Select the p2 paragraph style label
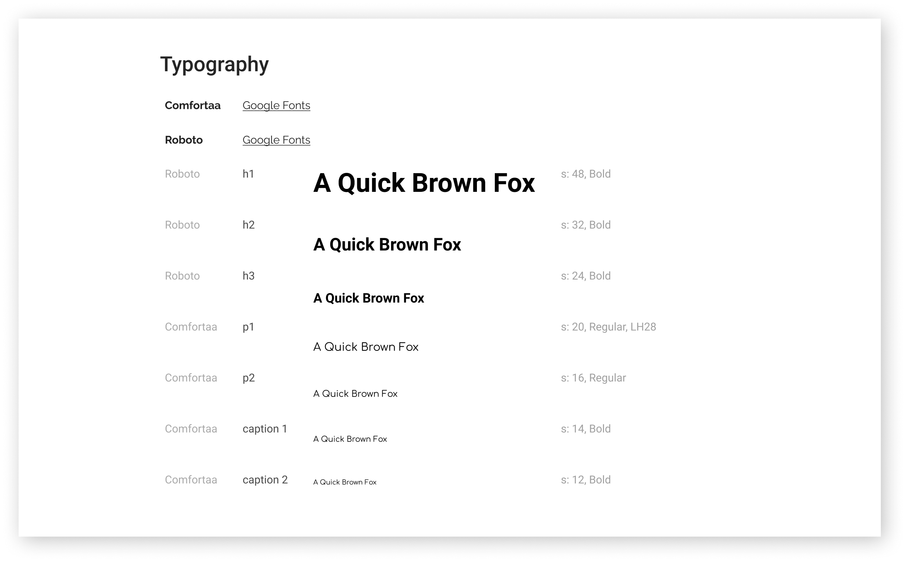This screenshot has height=562, width=906. pyautogui.click(x=249, y=377)
